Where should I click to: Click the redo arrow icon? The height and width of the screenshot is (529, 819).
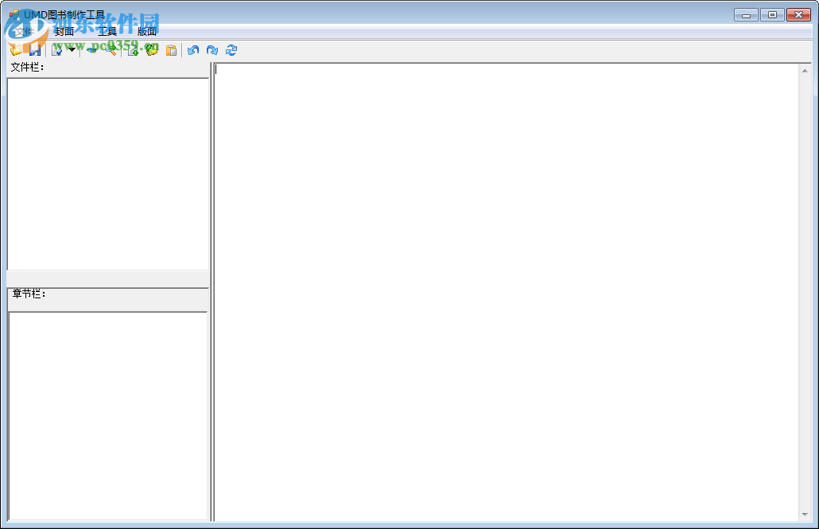click(x=212, y=49)
